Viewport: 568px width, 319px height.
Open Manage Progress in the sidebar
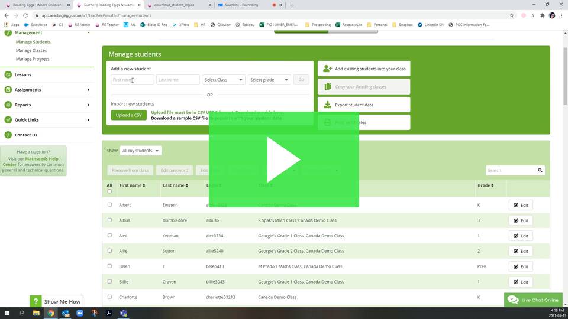(33, 59)
